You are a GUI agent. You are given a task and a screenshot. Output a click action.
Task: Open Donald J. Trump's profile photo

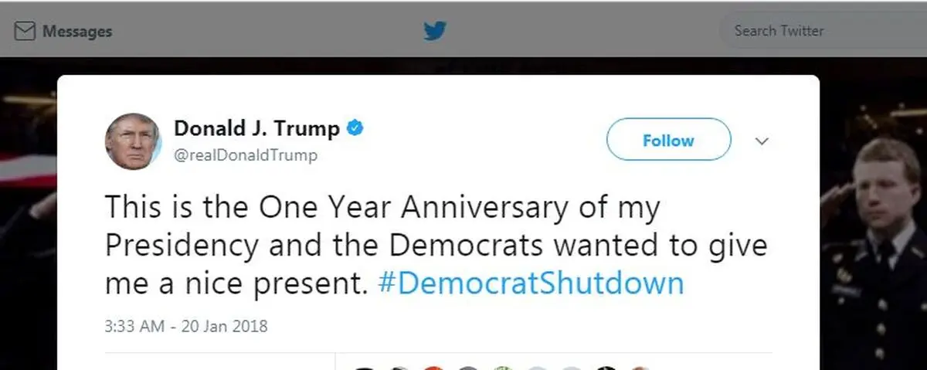click(x=133, y=141)
